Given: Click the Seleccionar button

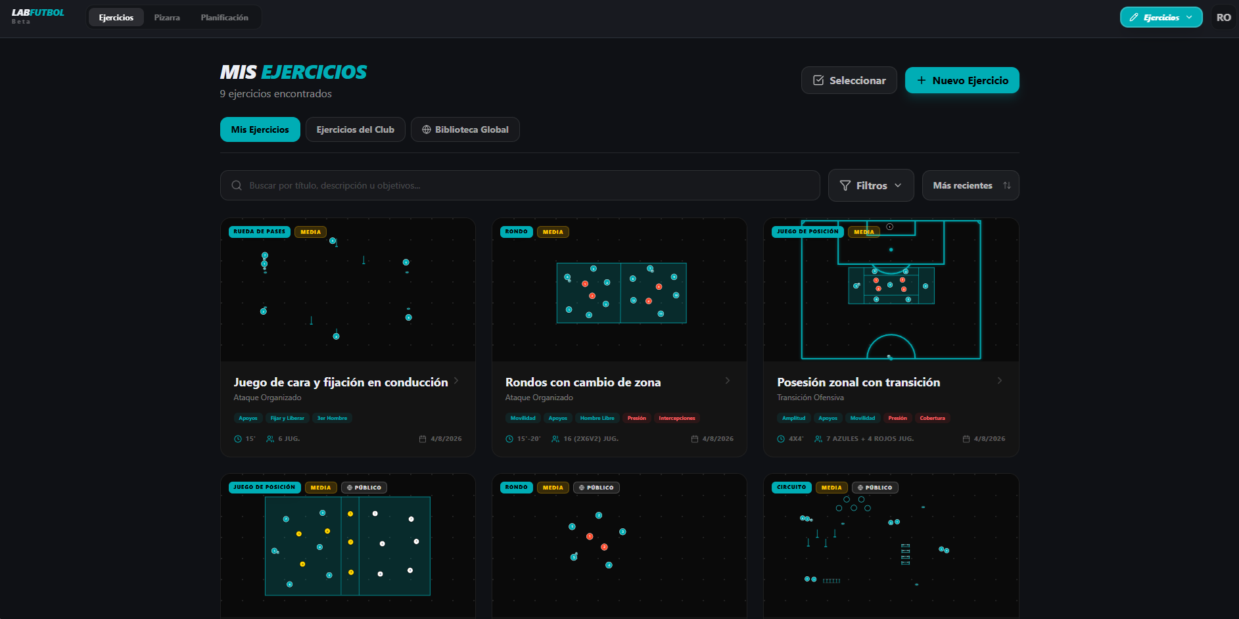Looking at the screenshot, I should click(x=849, y=80).
